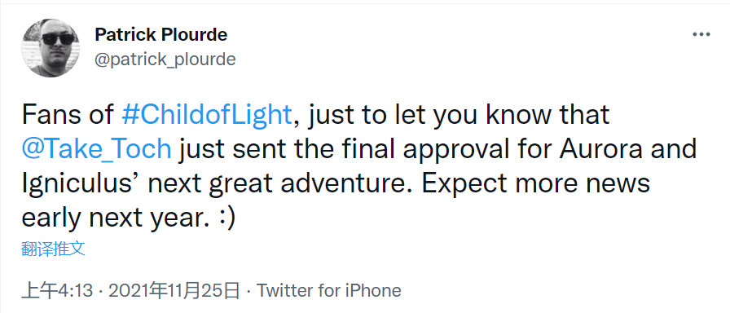730x313 pixels.
Task: Open the three-dot more options menu
Action: pos(701,35)
